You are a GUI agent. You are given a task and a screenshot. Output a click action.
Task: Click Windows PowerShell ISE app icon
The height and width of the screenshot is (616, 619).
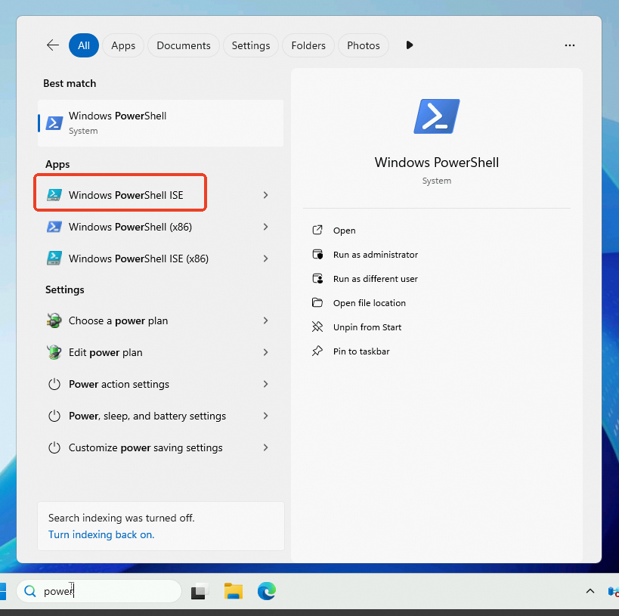(x=54, y=195)
